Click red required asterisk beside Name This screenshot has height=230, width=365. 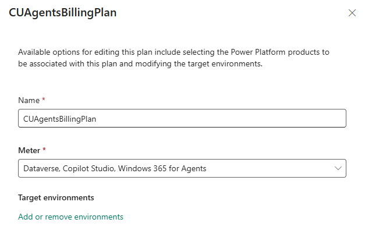[43, 100]
